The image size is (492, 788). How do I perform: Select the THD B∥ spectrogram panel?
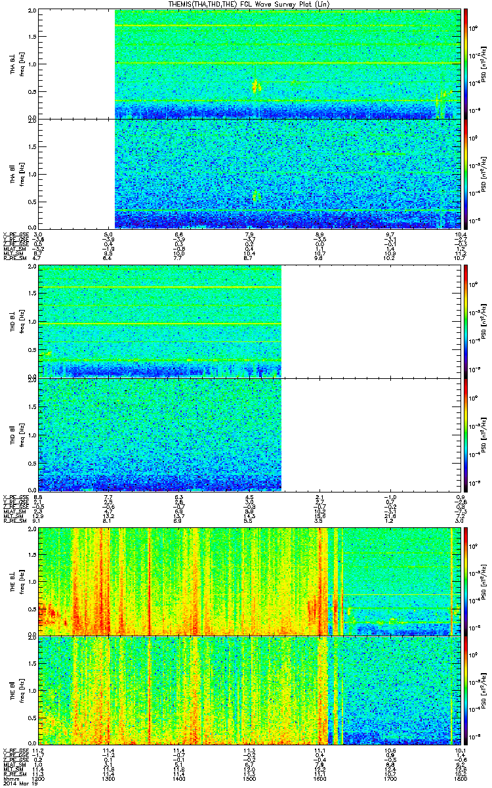249,434
